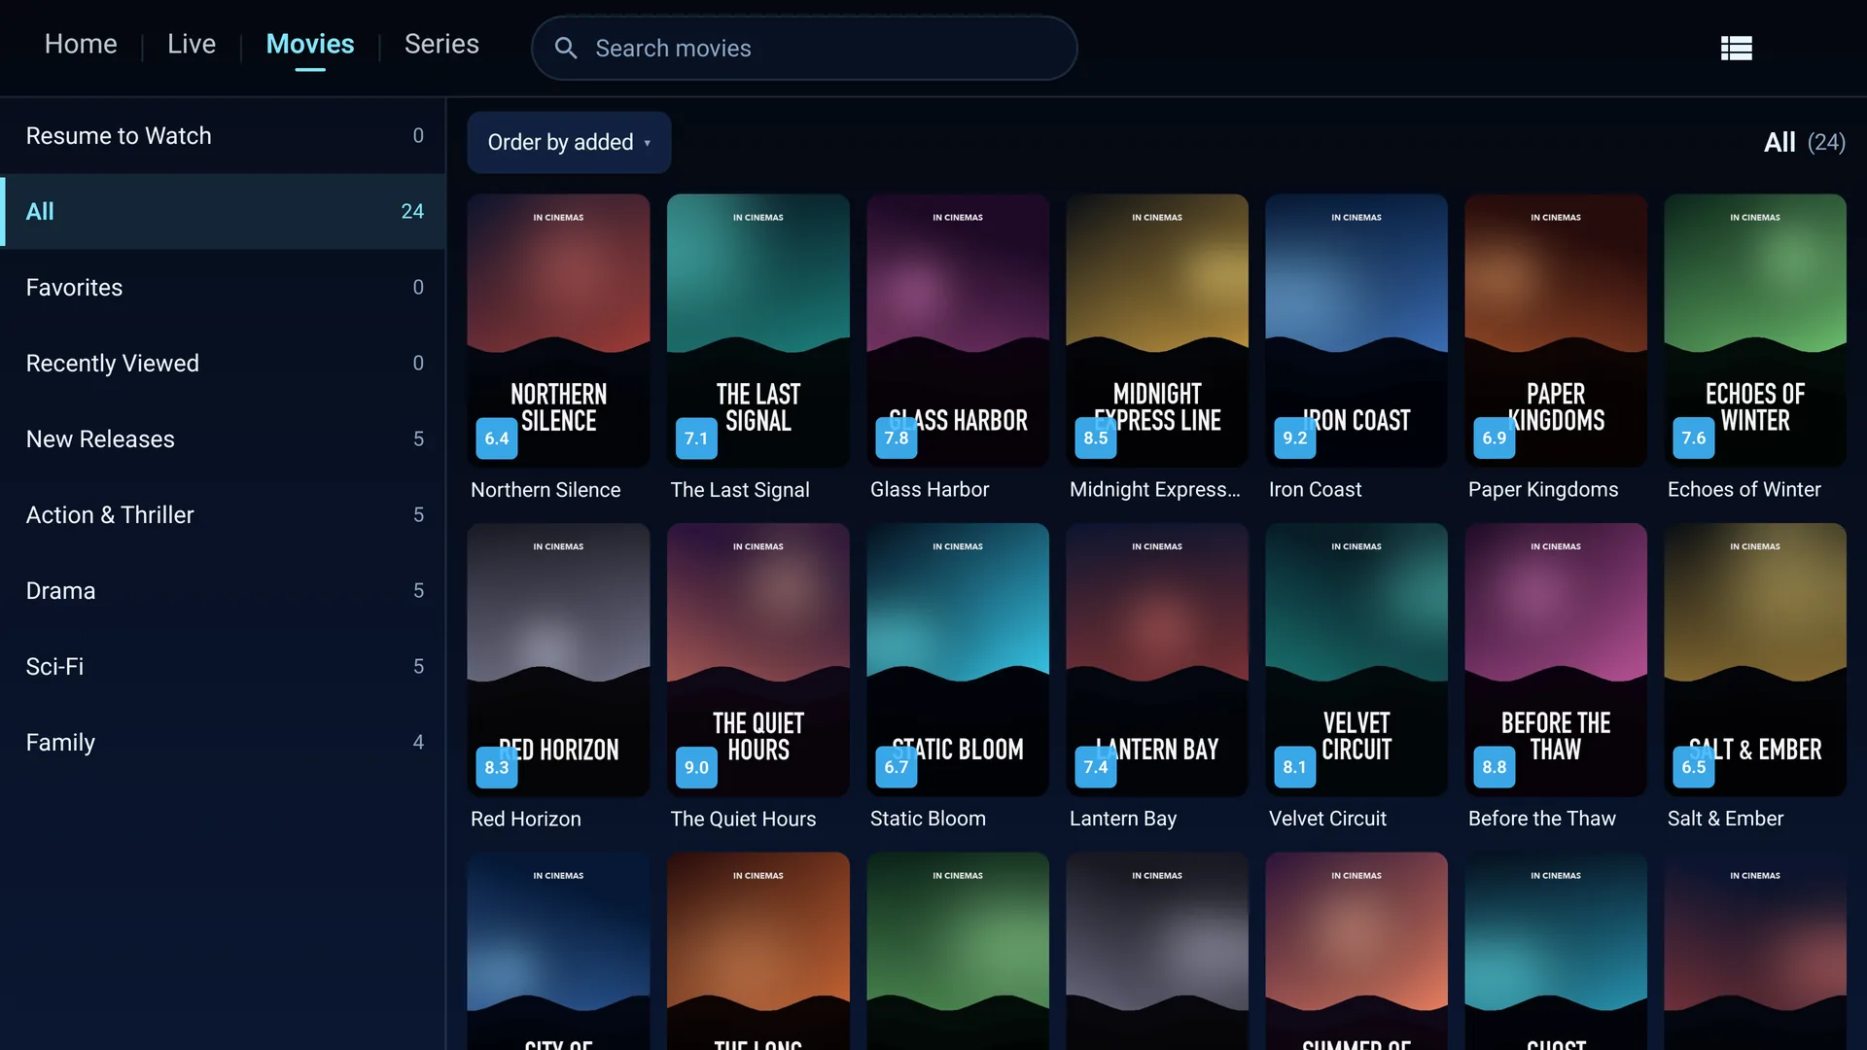Go to the Home tab
1867x1050 pixels.
pyautogui.click(x=81, y=44)
